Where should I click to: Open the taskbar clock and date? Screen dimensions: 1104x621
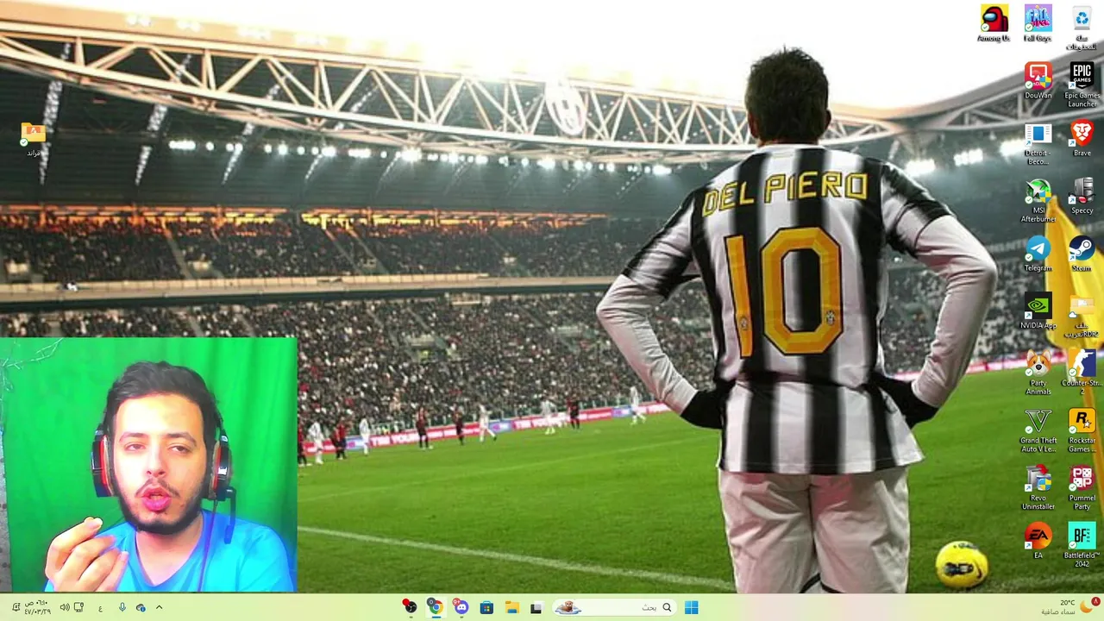click(x=37, y=607)
